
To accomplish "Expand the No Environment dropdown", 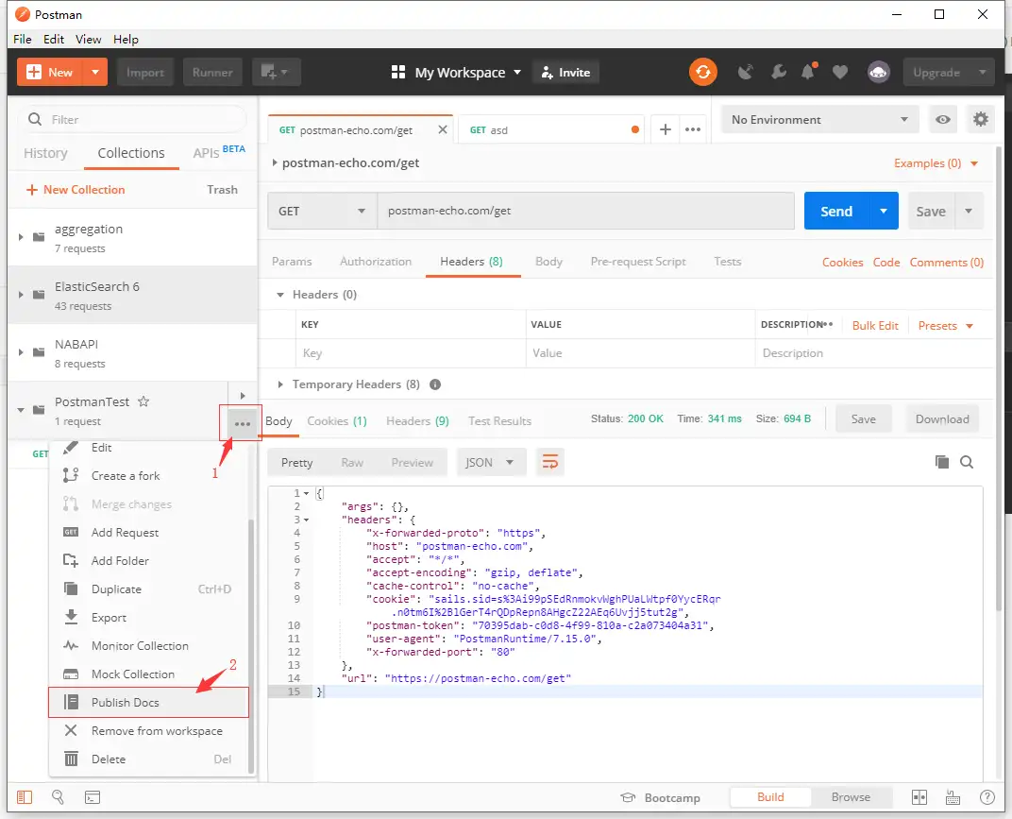I will coord(819,120).
